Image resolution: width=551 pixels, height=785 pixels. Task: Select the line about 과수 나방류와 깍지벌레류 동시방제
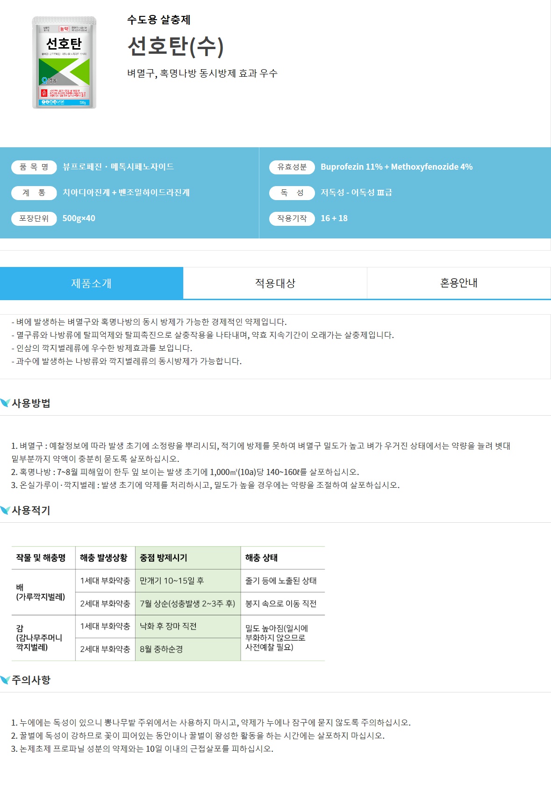127,361
